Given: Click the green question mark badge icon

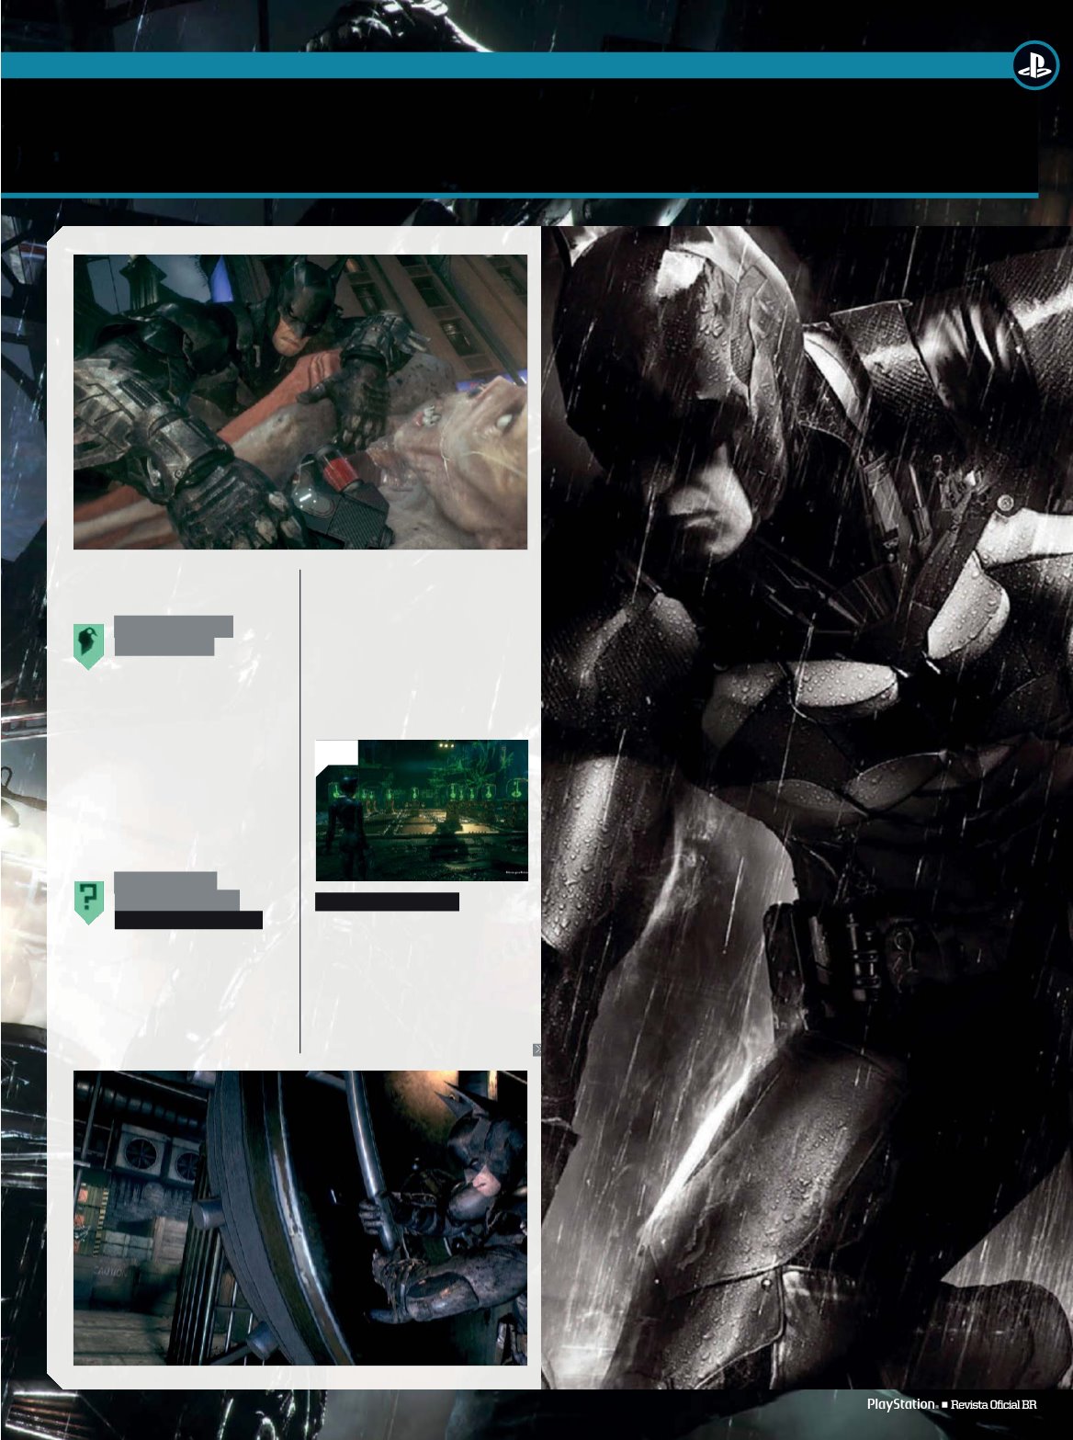Looking at the screenshot, I should (88, 901).
